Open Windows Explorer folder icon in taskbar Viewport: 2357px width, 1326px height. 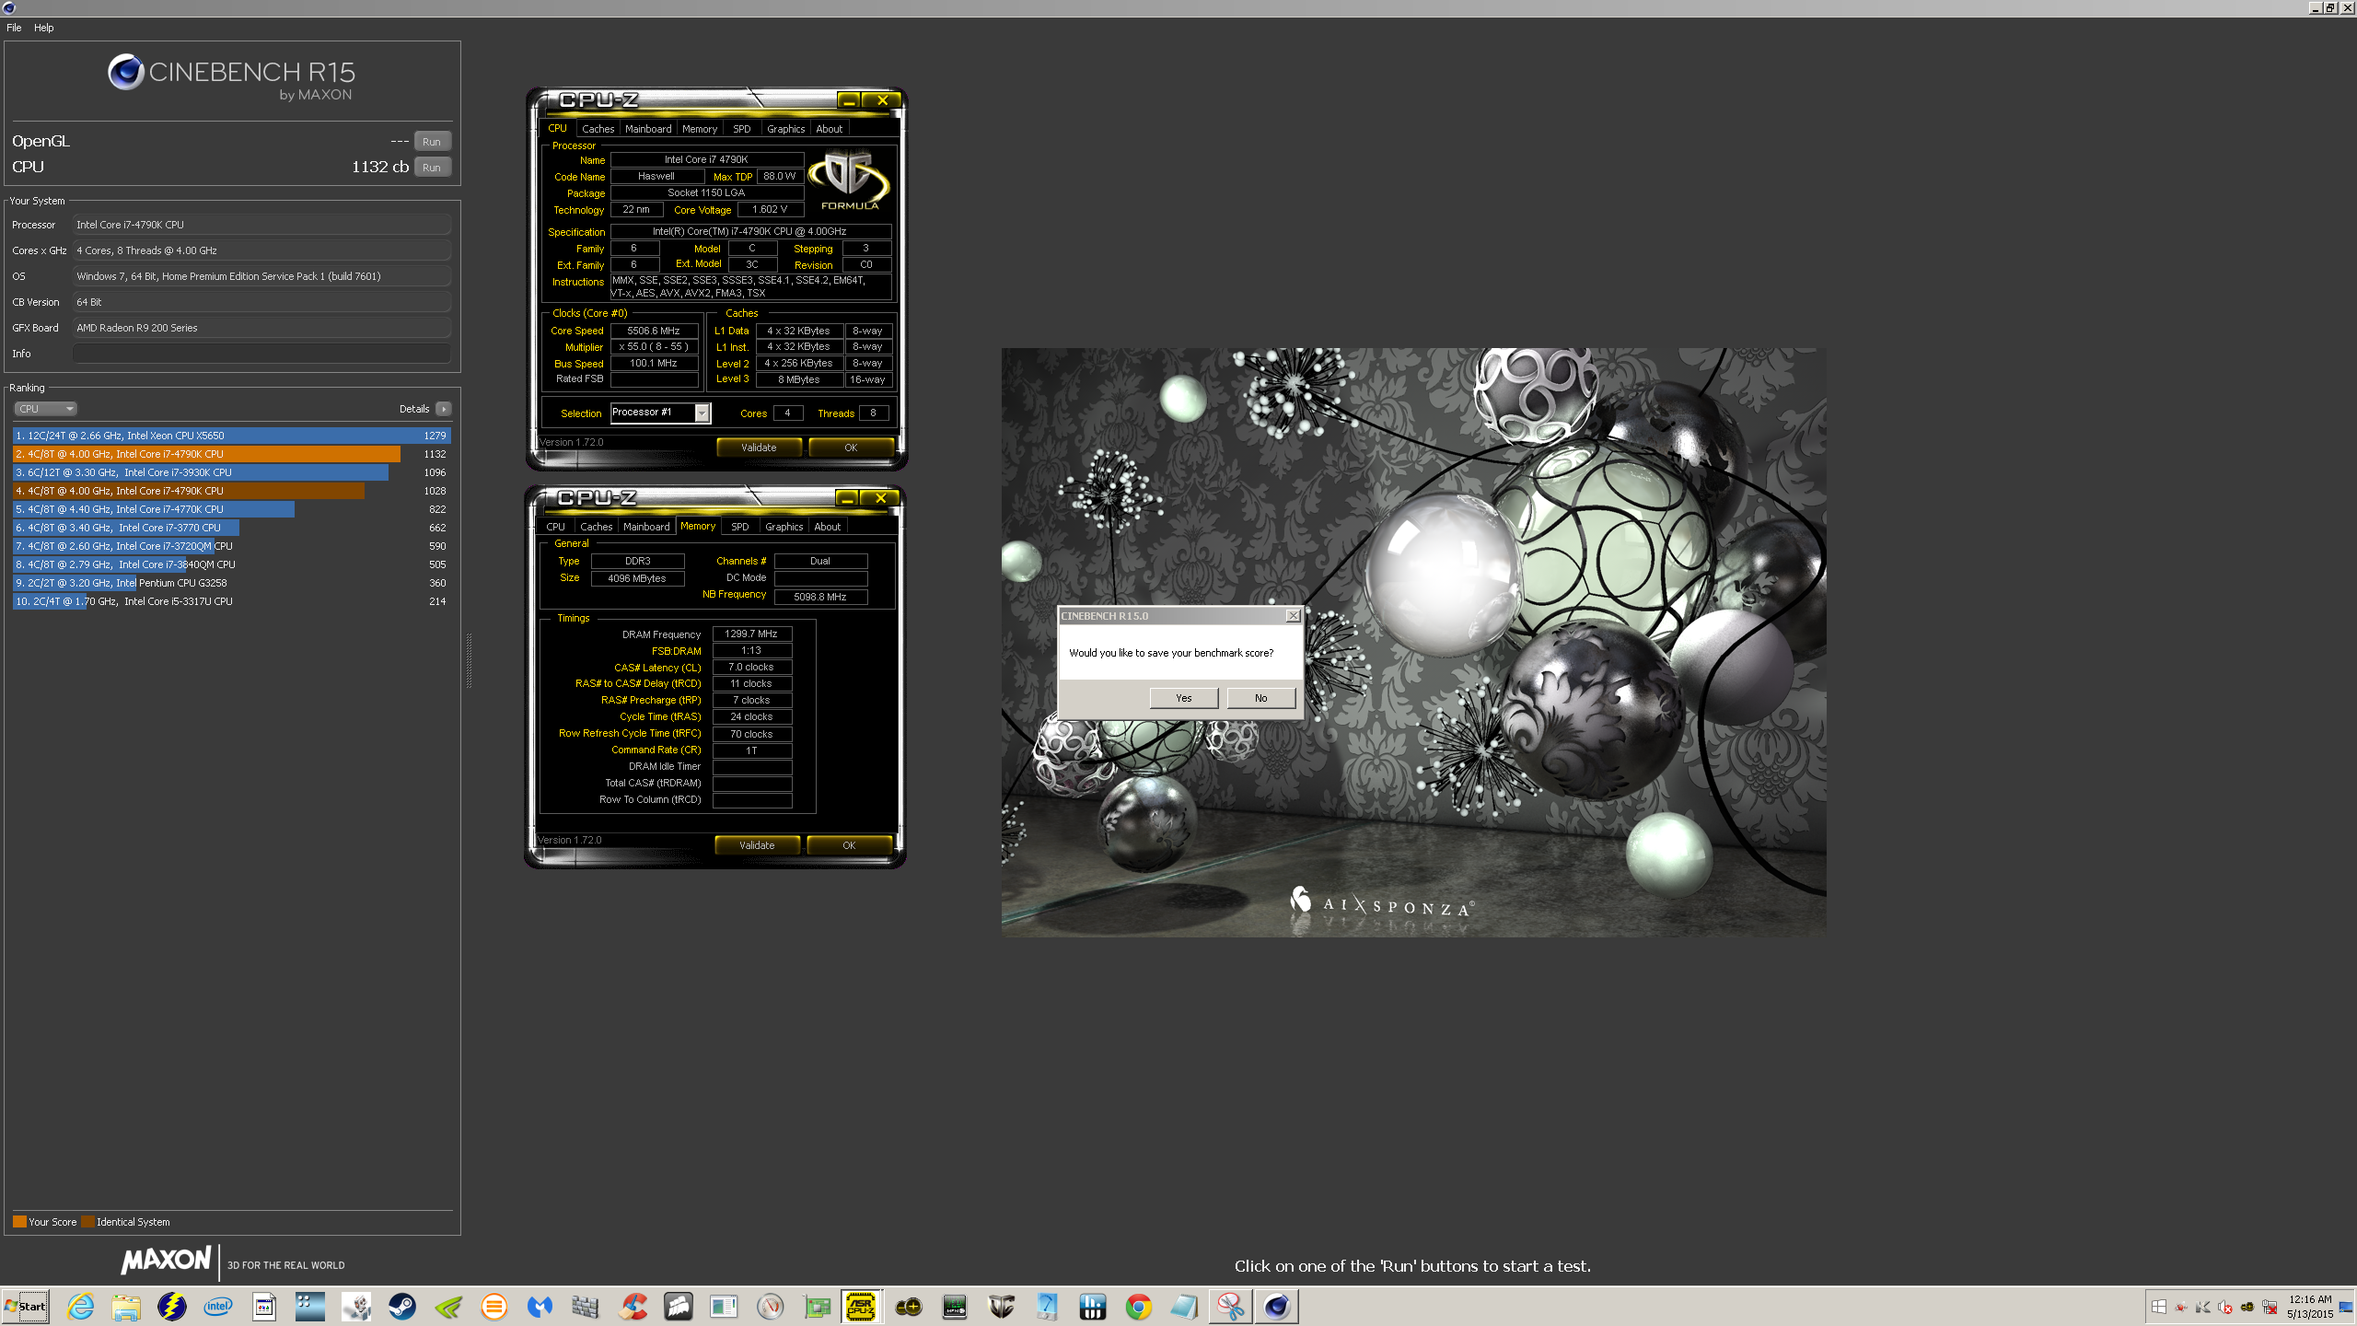tap(126, 1307)
